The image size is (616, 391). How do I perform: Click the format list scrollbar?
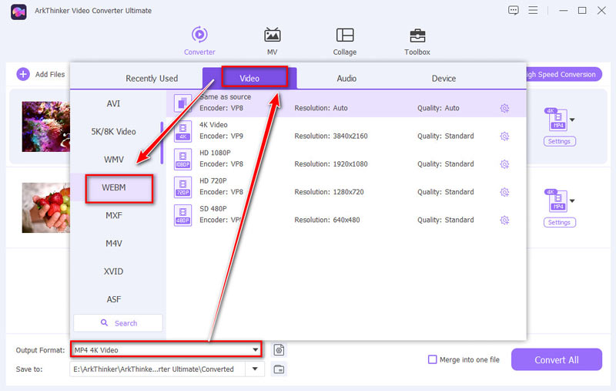[162, 143]
